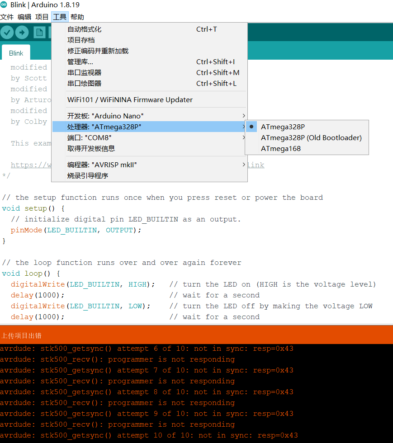Open the 文件 menu
The height and width of the screenshot is (443, 393).
point(7,17)
